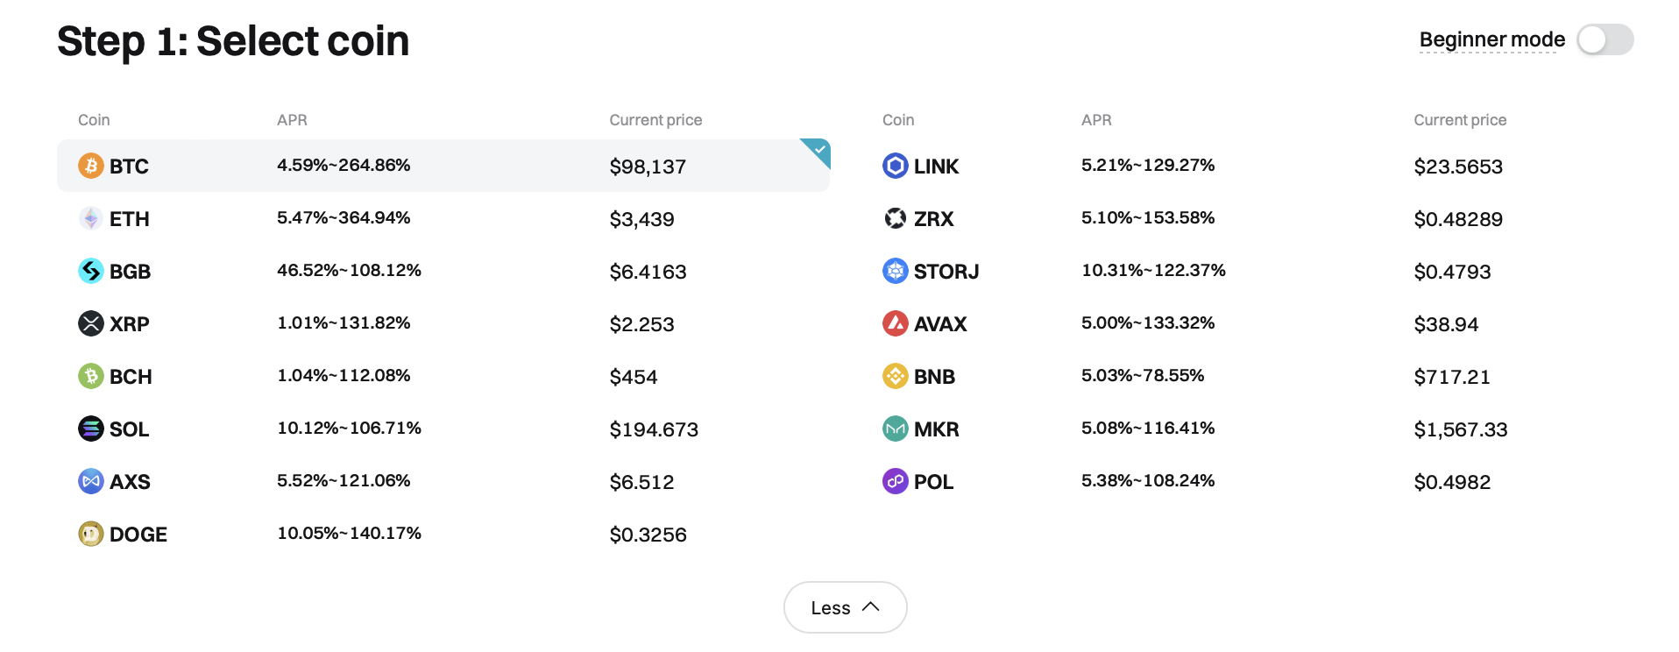Toggle the Beginner mode switch
Image resolution: width=1679 pixels, height=652 pixels.
[x=1605, y=39]
